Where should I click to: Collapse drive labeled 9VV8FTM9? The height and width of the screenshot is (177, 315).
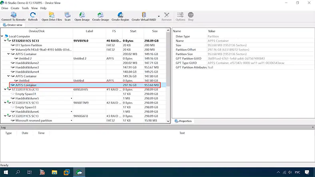[x=5, y=103]
